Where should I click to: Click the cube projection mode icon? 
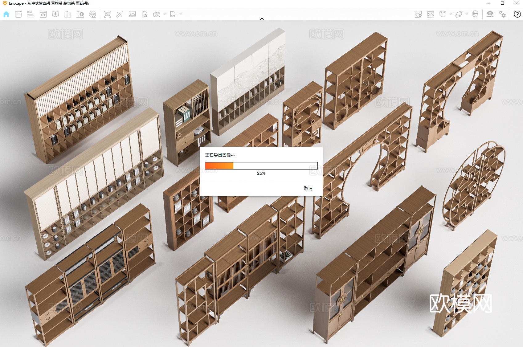(x=443, y=14)
